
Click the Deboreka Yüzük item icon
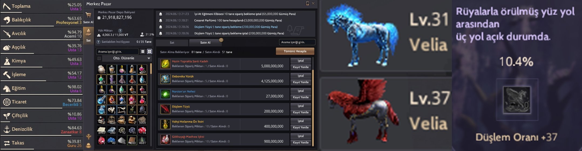[x=165, y=79]
